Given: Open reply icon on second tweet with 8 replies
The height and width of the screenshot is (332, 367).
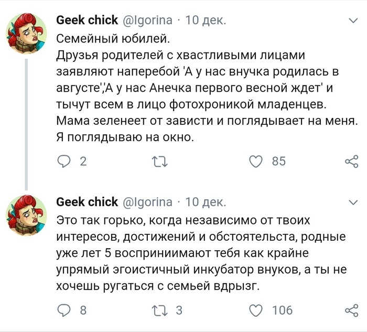Looking at the screenshot, I should (64, 310).
